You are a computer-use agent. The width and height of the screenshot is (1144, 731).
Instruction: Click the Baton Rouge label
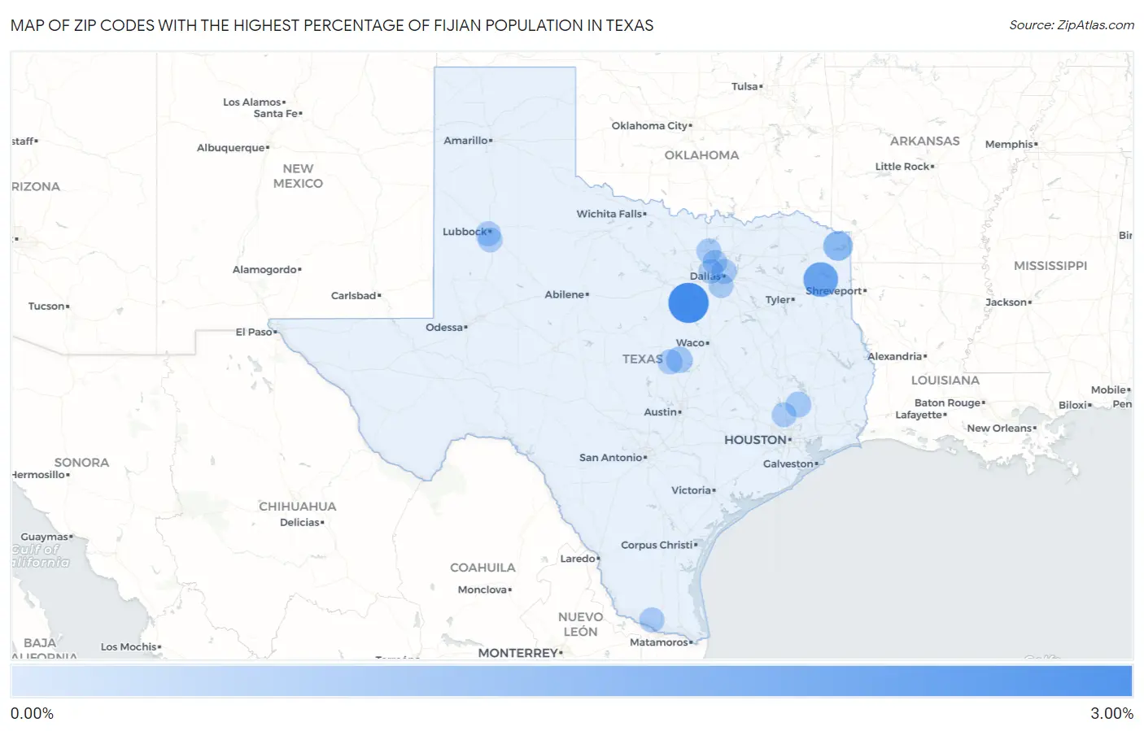click(948, 403)
